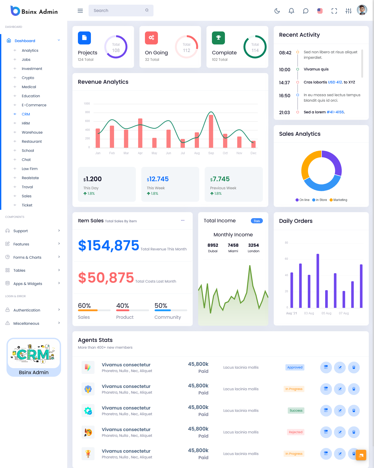Click the orange floating chat button
Viewport: 374px width, 468px height.
[361, 455]
